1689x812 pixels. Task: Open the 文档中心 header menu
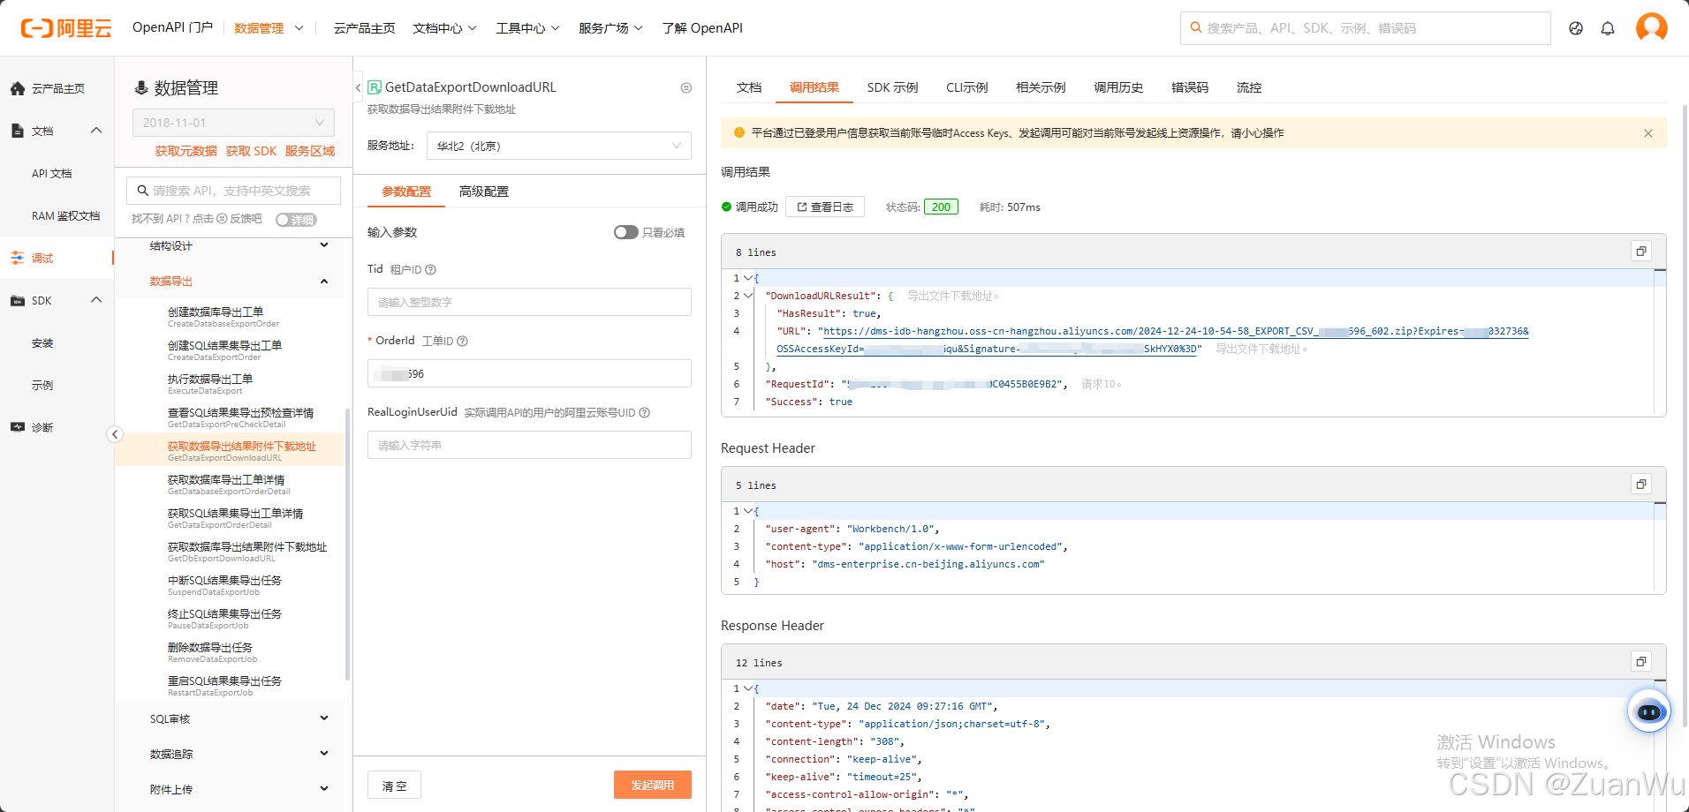click(444, 28)
